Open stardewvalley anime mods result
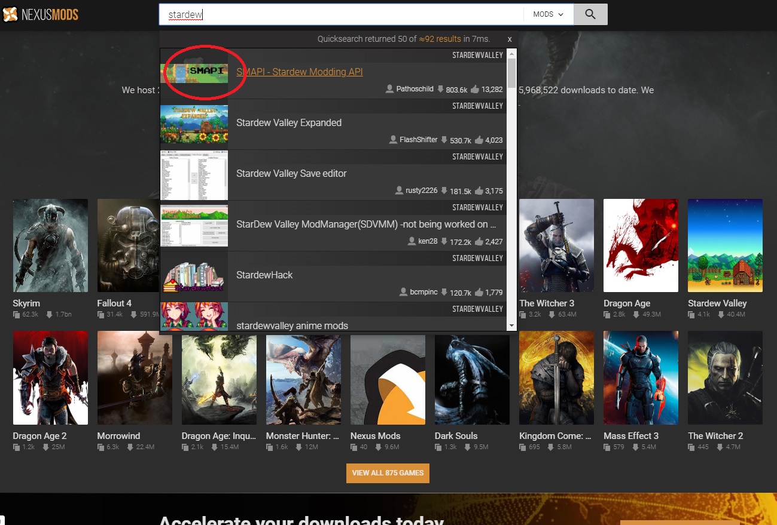 coord(292,326)
